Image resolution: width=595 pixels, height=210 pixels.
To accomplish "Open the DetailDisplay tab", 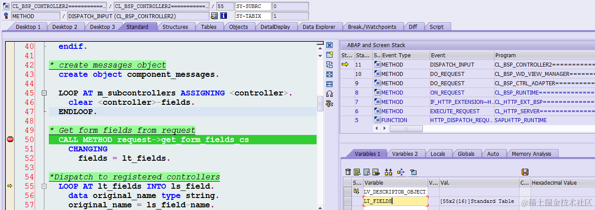I will click(x=275, y=27).
